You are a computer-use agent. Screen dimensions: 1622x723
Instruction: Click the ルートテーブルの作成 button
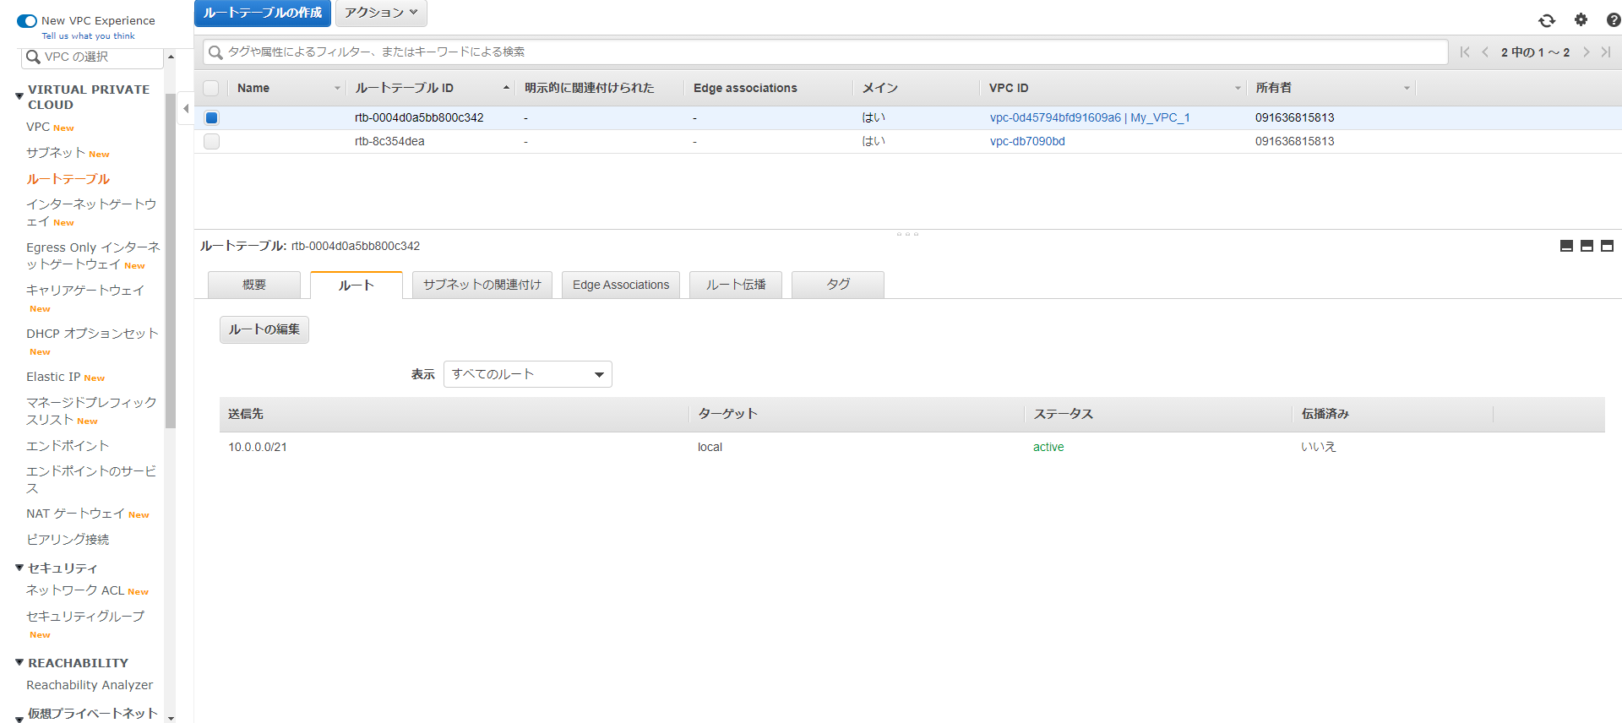click(x=263, y=13)
